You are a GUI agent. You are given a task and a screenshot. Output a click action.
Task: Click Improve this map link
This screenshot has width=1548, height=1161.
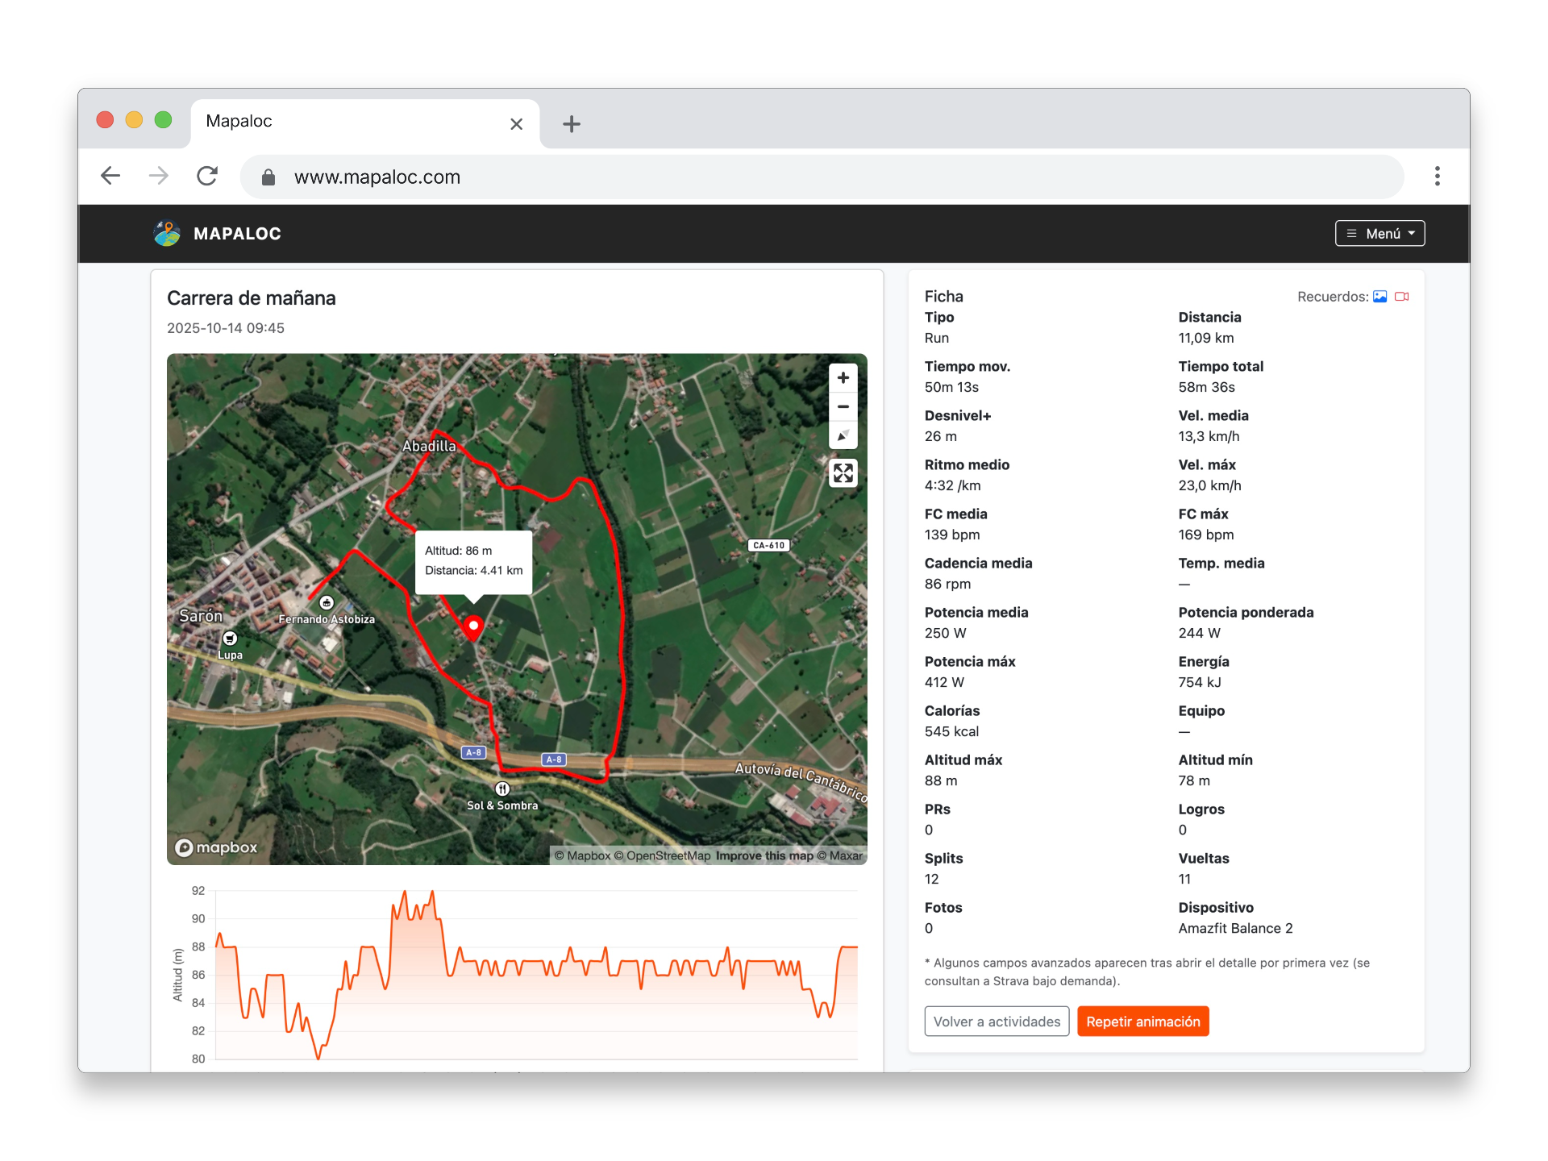(764, 855)
